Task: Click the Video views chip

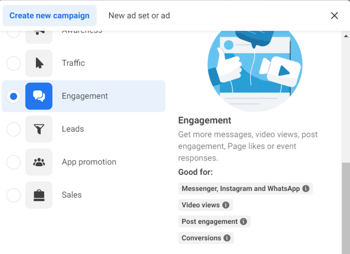Action: (201, 205)
